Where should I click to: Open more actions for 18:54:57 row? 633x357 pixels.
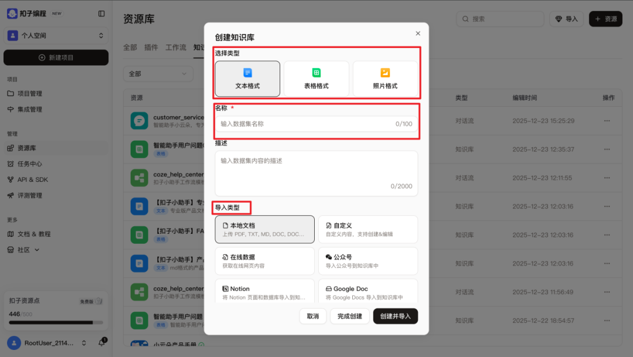pyautogui.click(x=607, y=321)
